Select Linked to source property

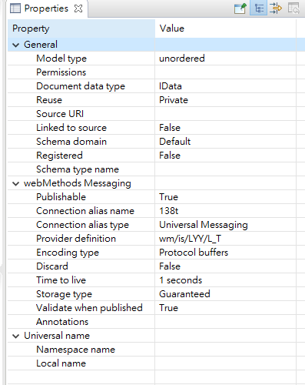pyautogui.click(x=71, y=128)
